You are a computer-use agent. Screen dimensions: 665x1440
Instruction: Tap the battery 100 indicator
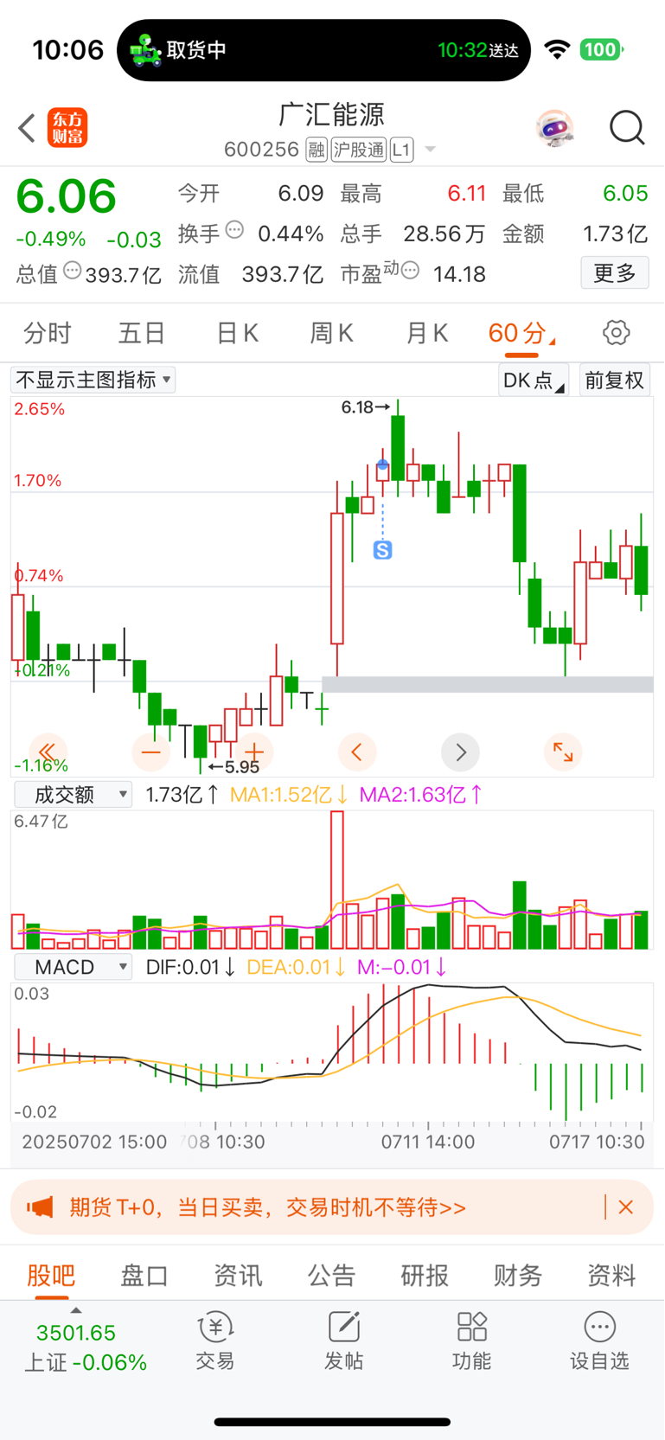[601, 49]
